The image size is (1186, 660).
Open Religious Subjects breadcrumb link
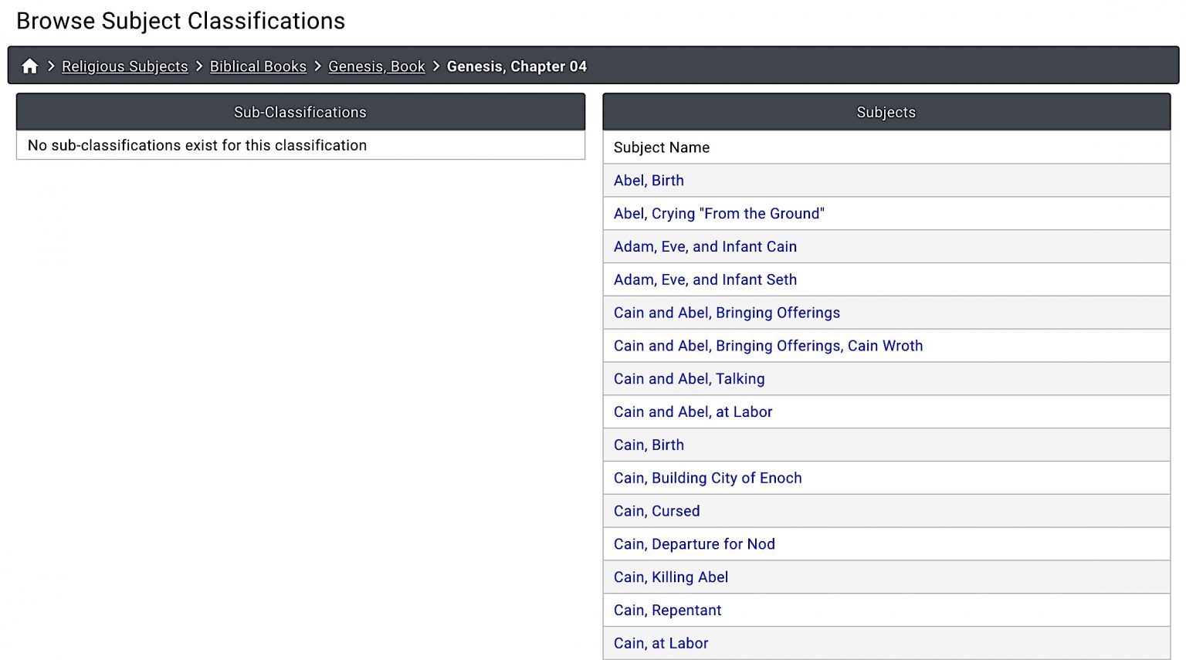125,66
